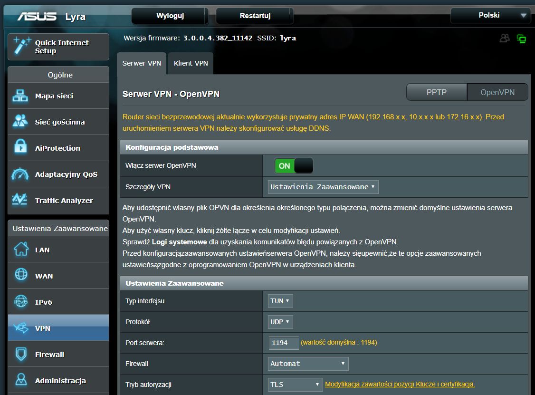This screenshot has width=535, height=395.
Task: Launch Quick Internet Setup
Action: (58, 47)
